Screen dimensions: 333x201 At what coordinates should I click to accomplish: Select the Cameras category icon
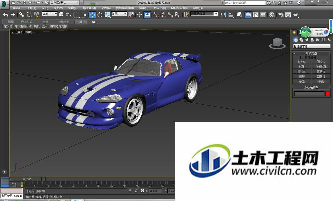point(312,40)
